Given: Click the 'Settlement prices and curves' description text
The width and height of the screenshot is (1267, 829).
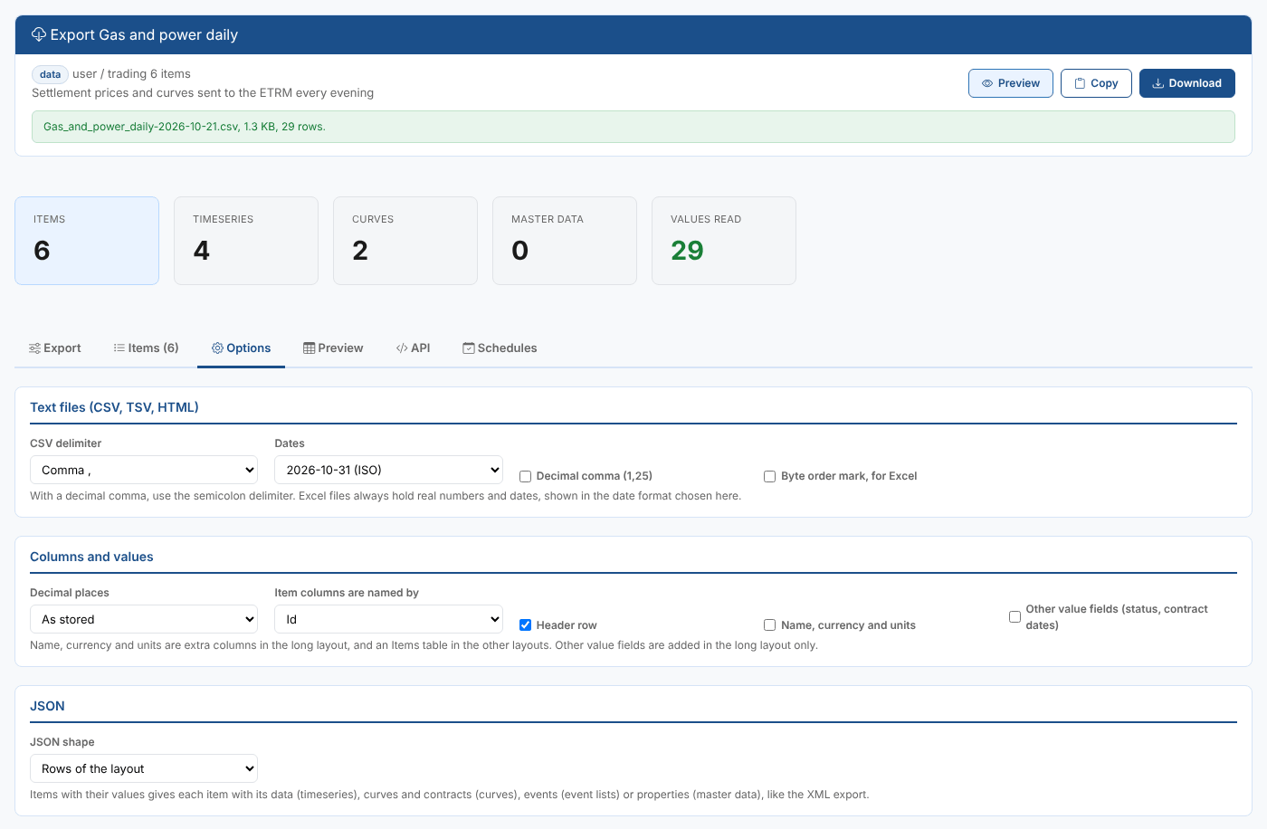Looking at the screenshot, I should 203,93.
